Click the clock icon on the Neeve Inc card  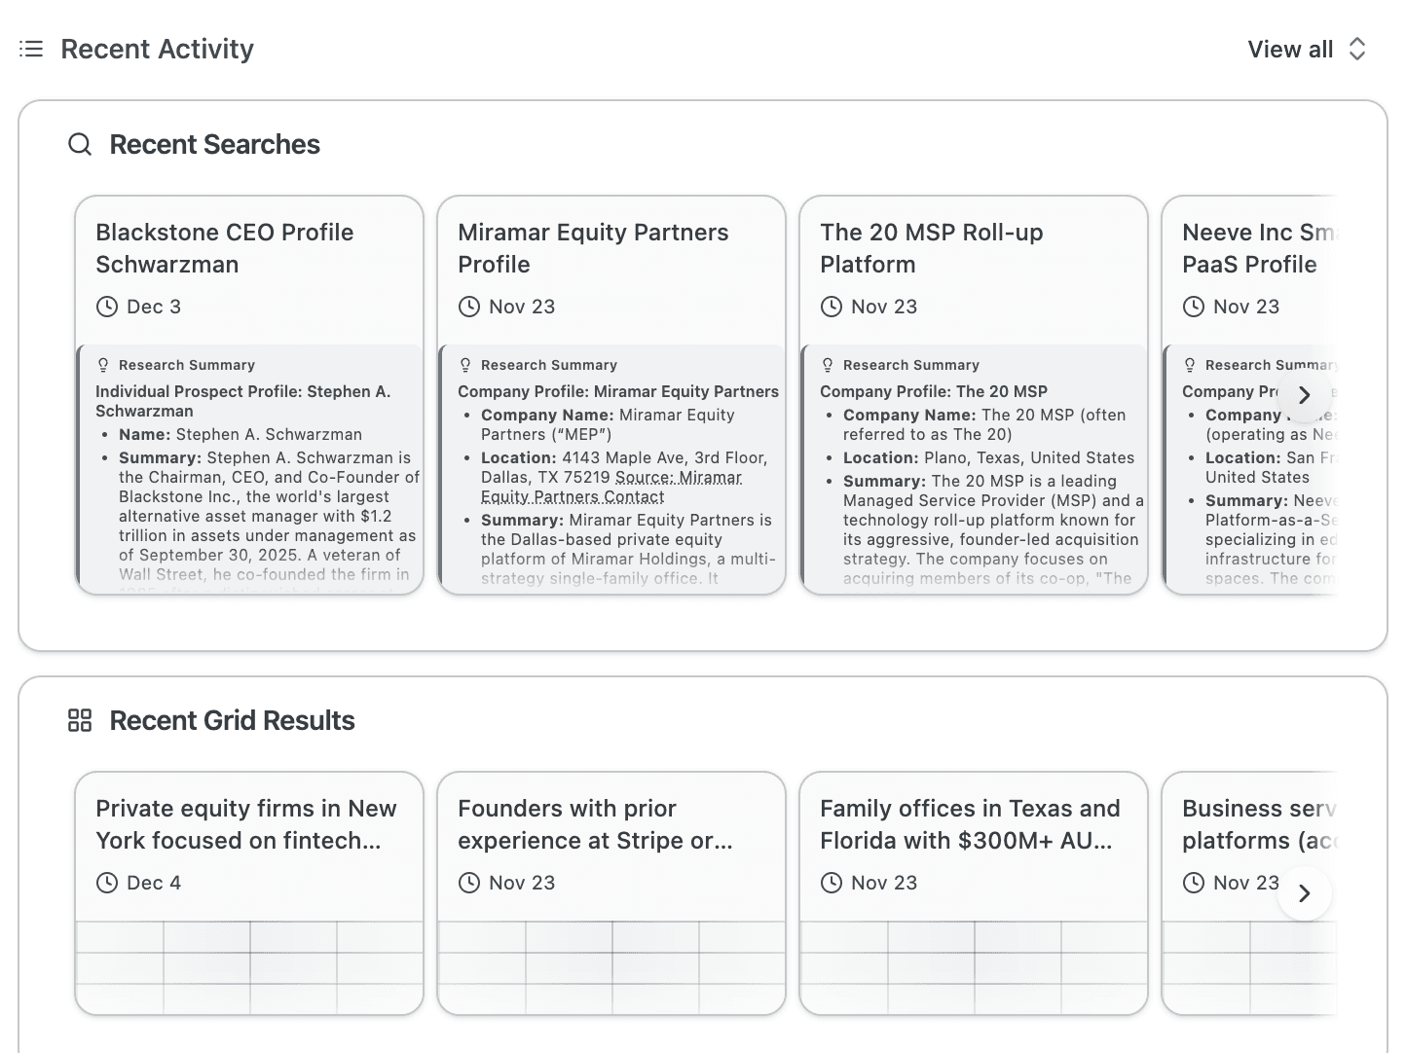[1194, 306]
